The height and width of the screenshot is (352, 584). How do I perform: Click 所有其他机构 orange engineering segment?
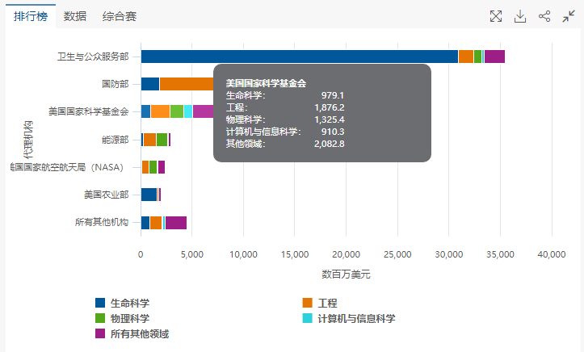[x=156, y=223]
